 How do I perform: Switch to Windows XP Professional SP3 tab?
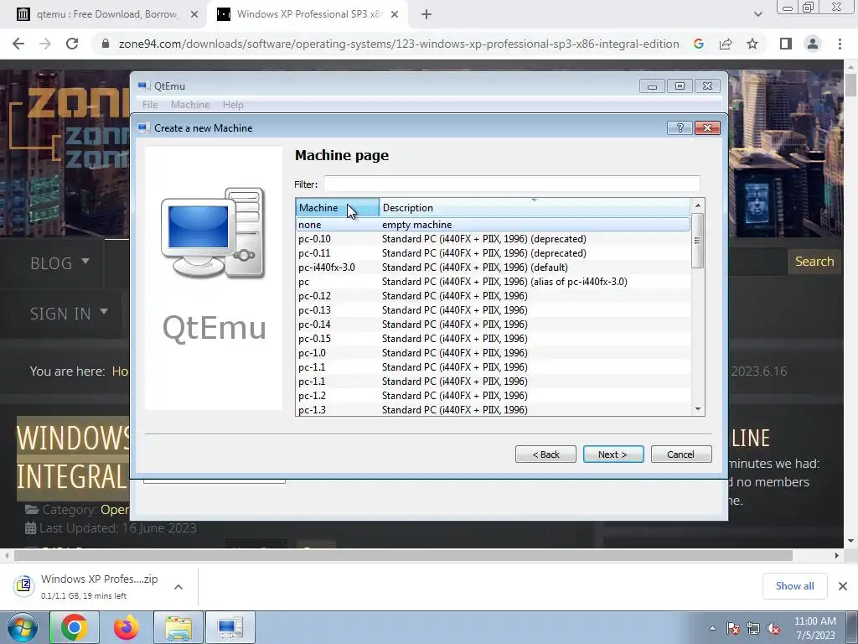[307, 14]
